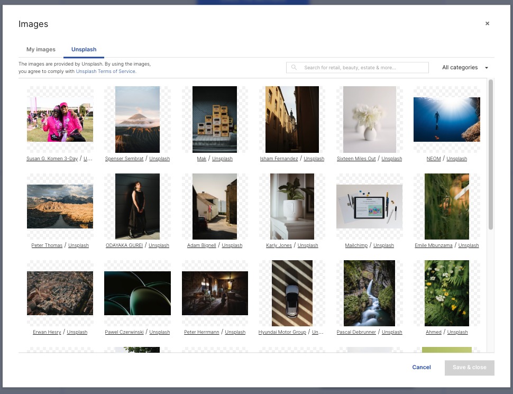Select the Unsplash tab
The width and height of the screenshot is (513, 394).
[84, 49]
